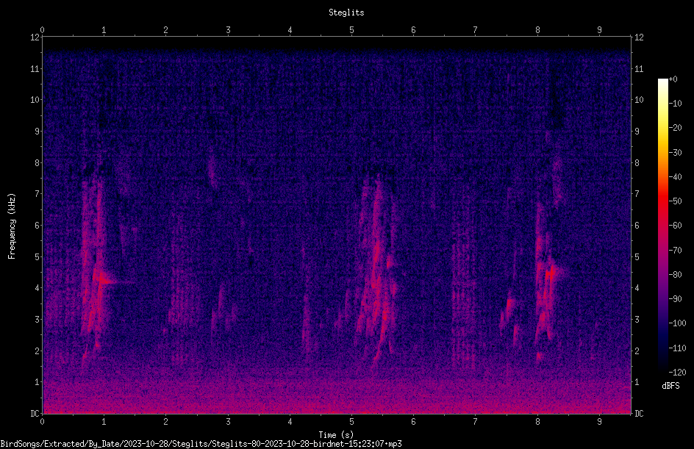Click the 9-second tick on the bottom axis
Image resolution: width=694 pixels, height=449 pixels.
click(x=599, y=422)
